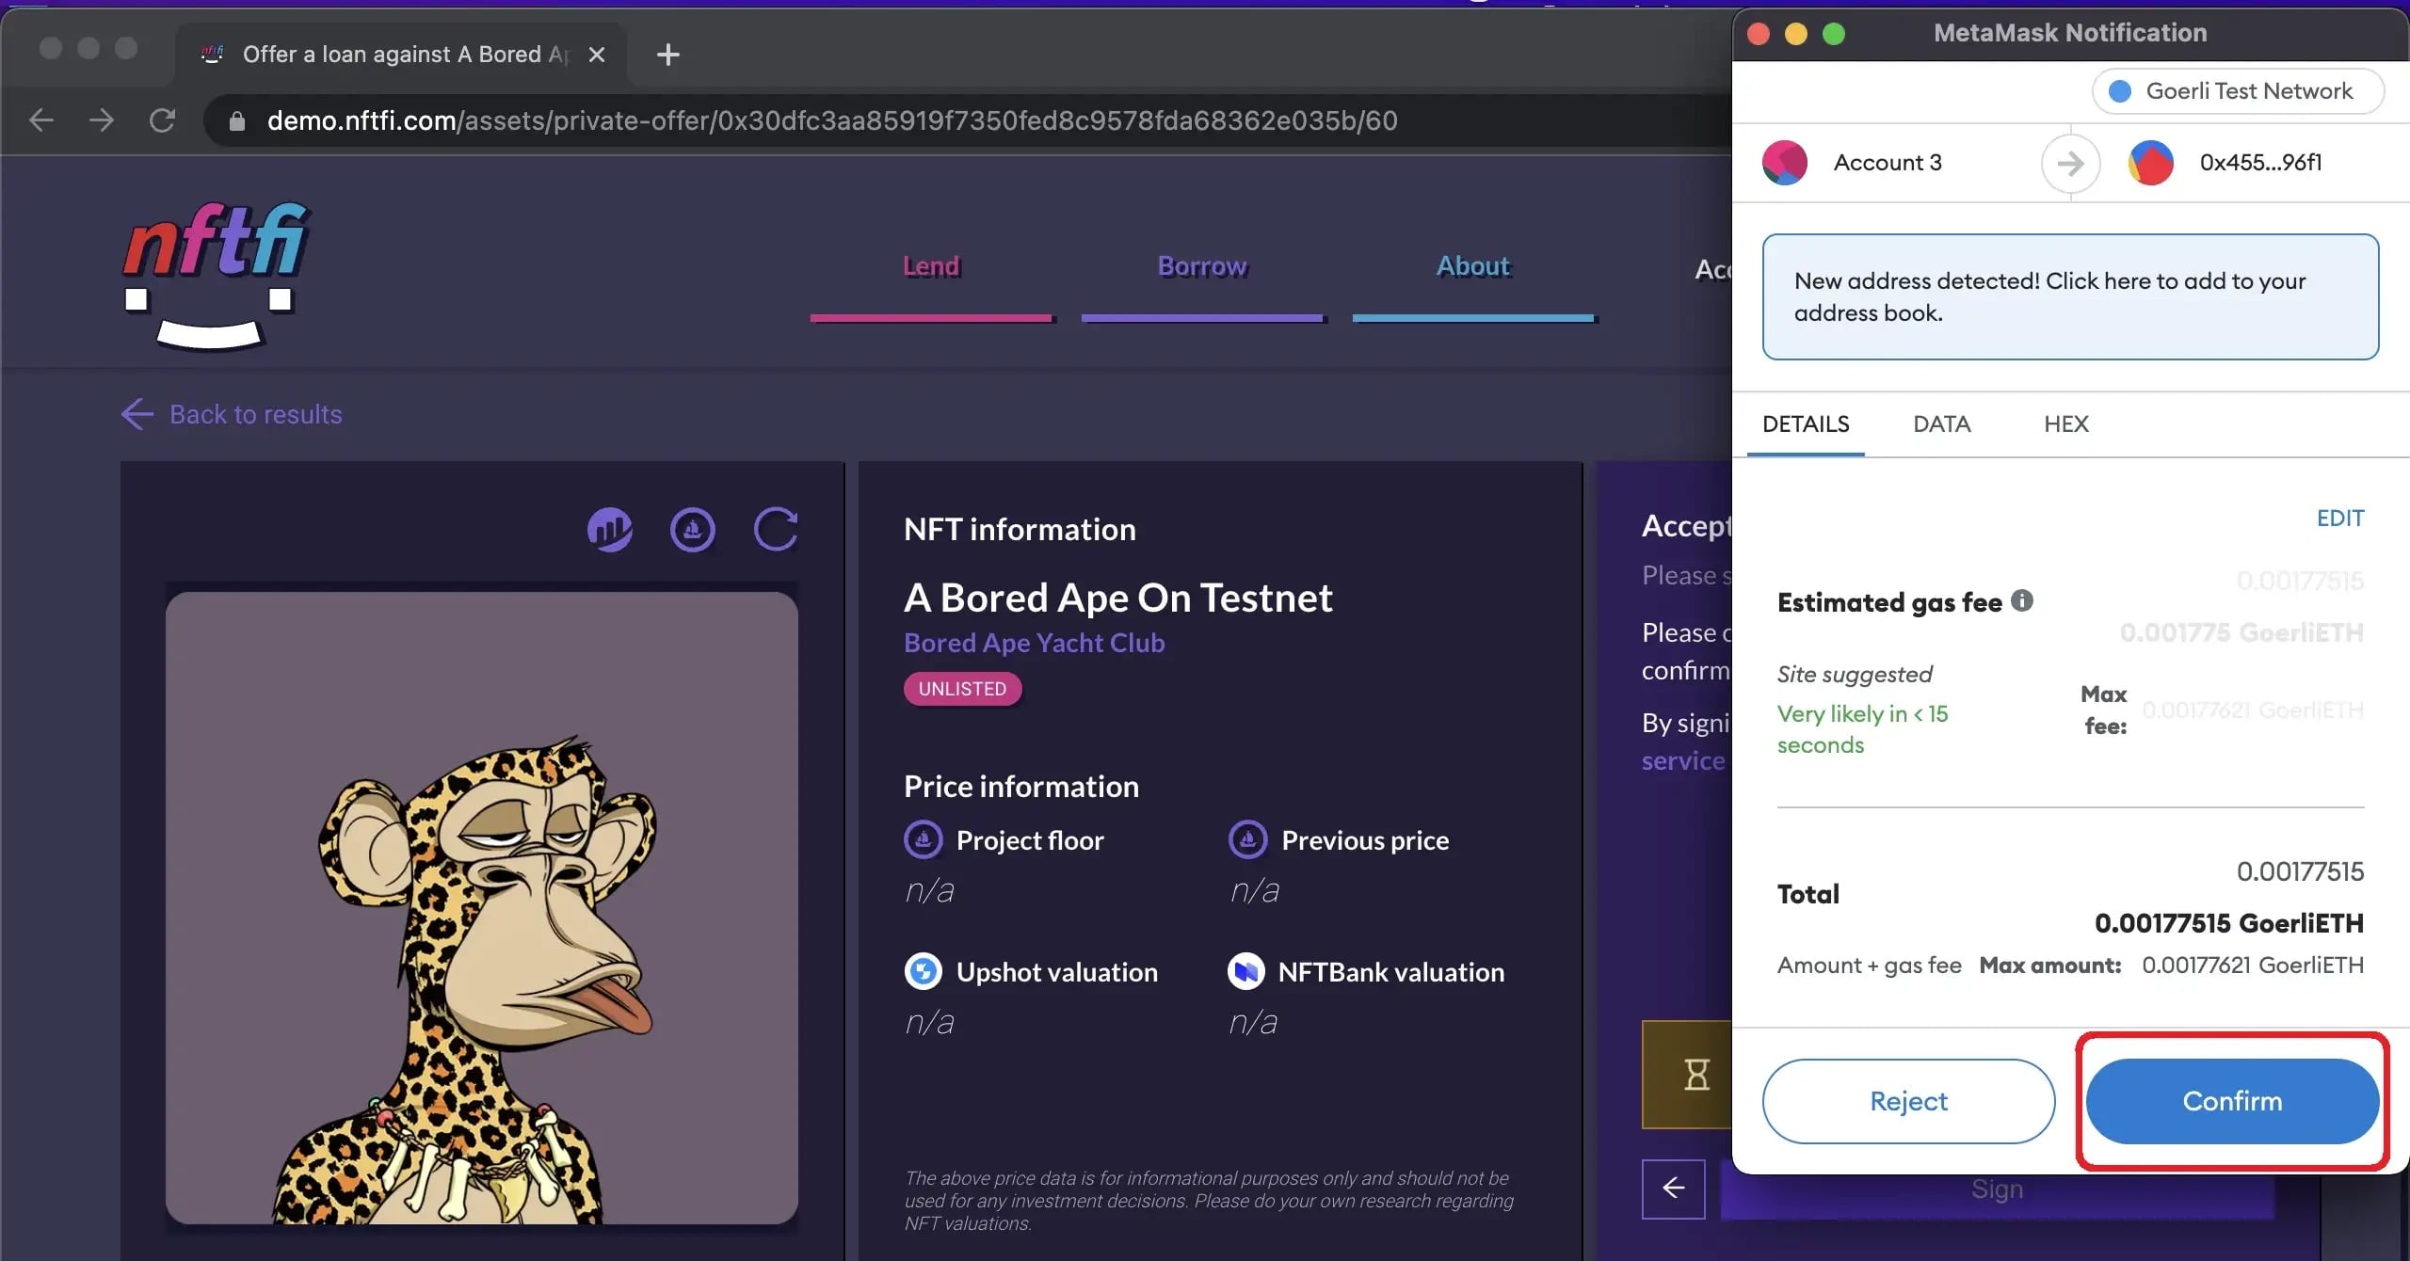Click Previous price OpenSea icon

pos(1247,839)
